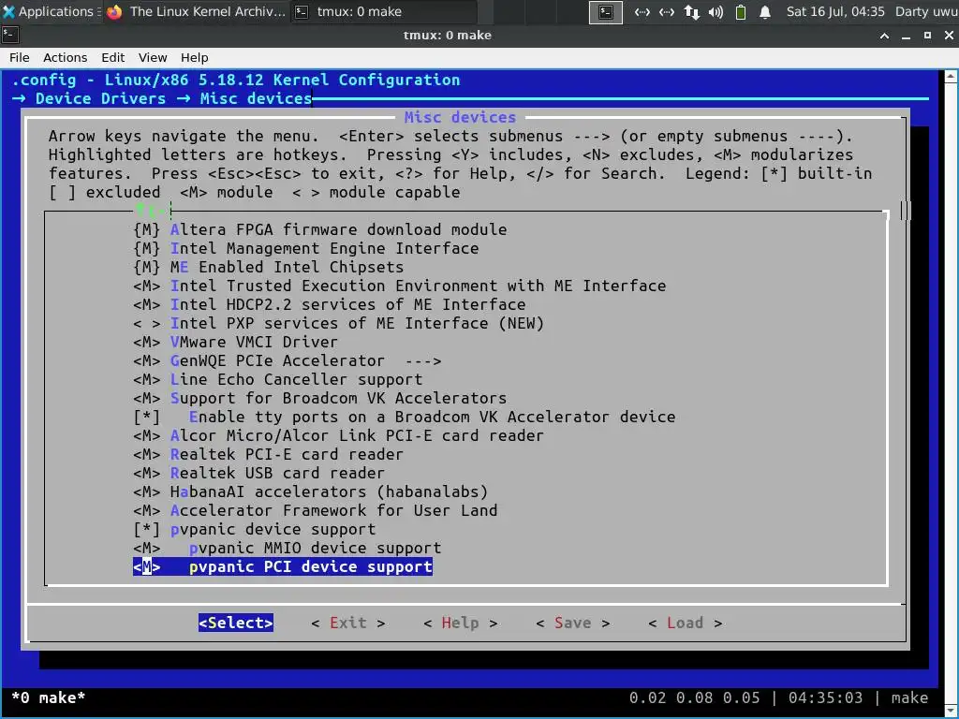The width and height of the screenshot is (959, 719).
Task: Toggle Intel Management Engine Interface option
Action: click(306, 249)
